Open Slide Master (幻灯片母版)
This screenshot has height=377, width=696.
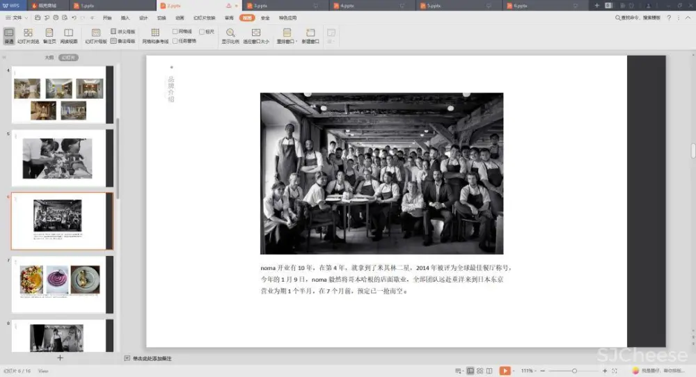tap(96, 35)
